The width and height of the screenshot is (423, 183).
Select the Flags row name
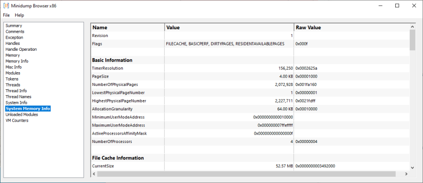click(x=97, y=44)
